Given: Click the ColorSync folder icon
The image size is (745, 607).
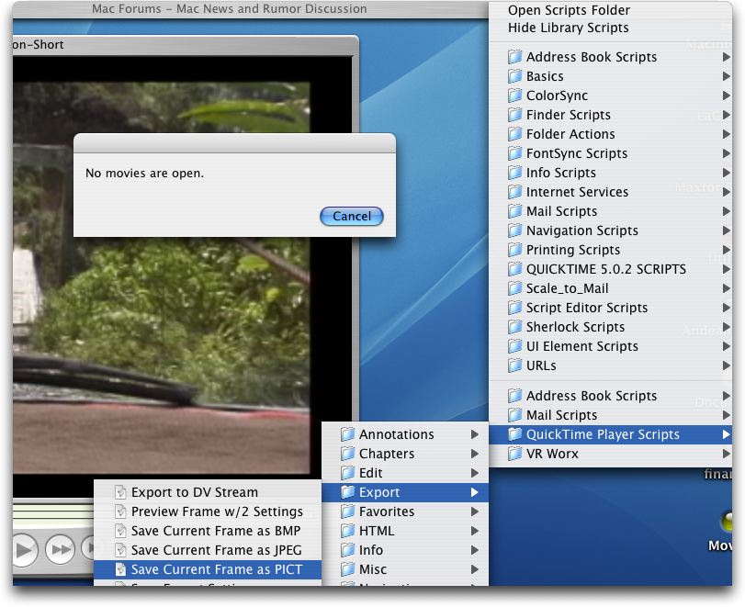Looking at the screenshot, I should click(514, 96).
